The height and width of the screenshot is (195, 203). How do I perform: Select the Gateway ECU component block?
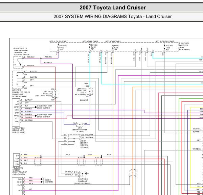[x=16, y=111]
